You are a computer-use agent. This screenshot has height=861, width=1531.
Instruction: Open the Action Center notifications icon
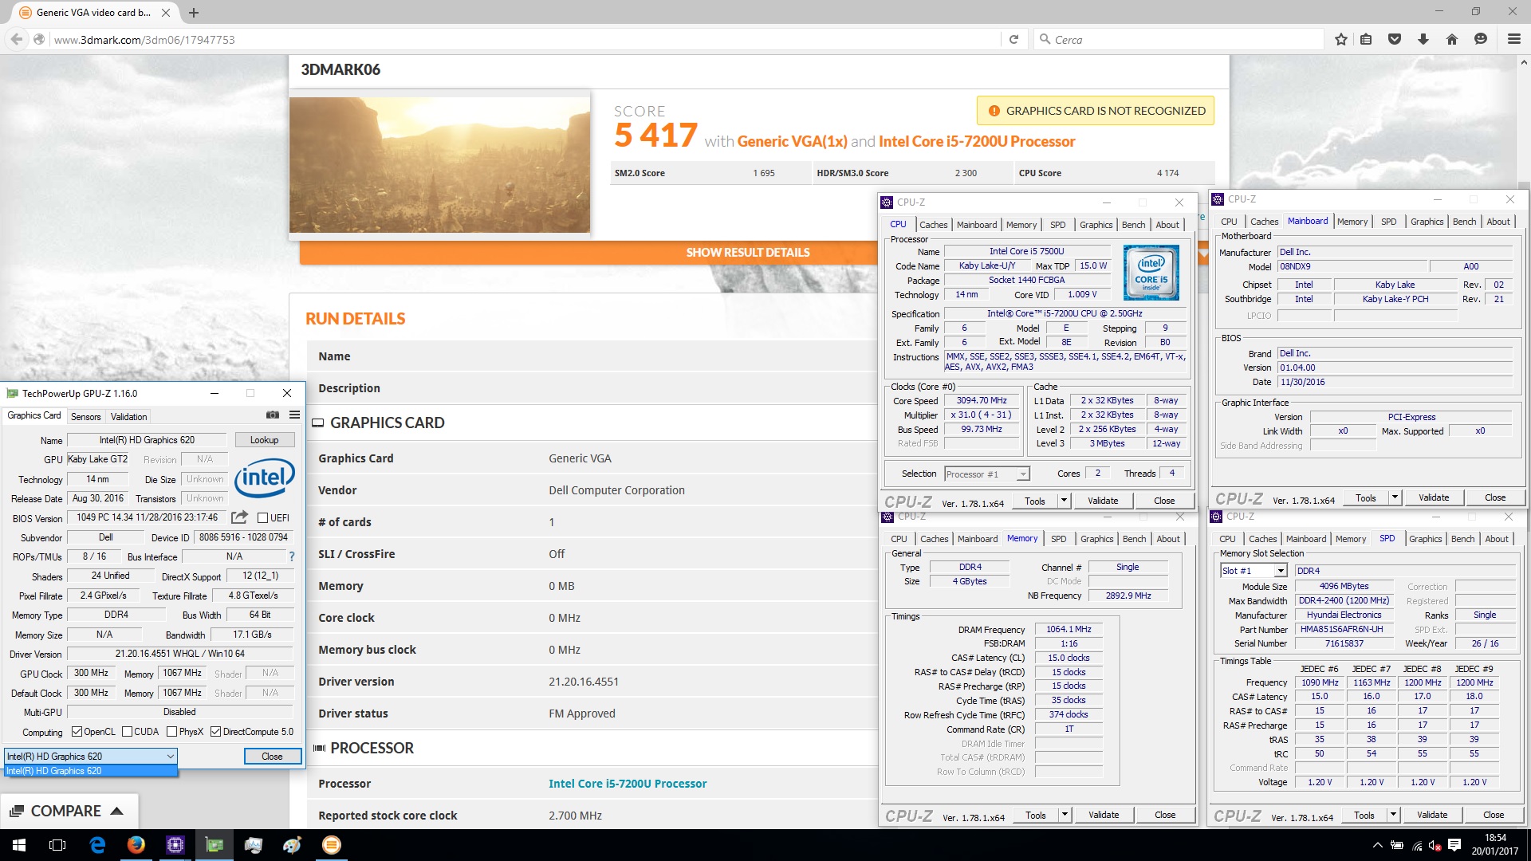1454,845
